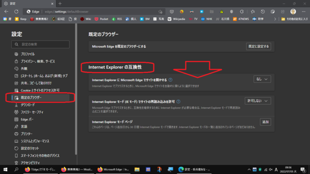
Task: Open the Pocket bookmark in favorites bar
Action: tap(101, 19)
